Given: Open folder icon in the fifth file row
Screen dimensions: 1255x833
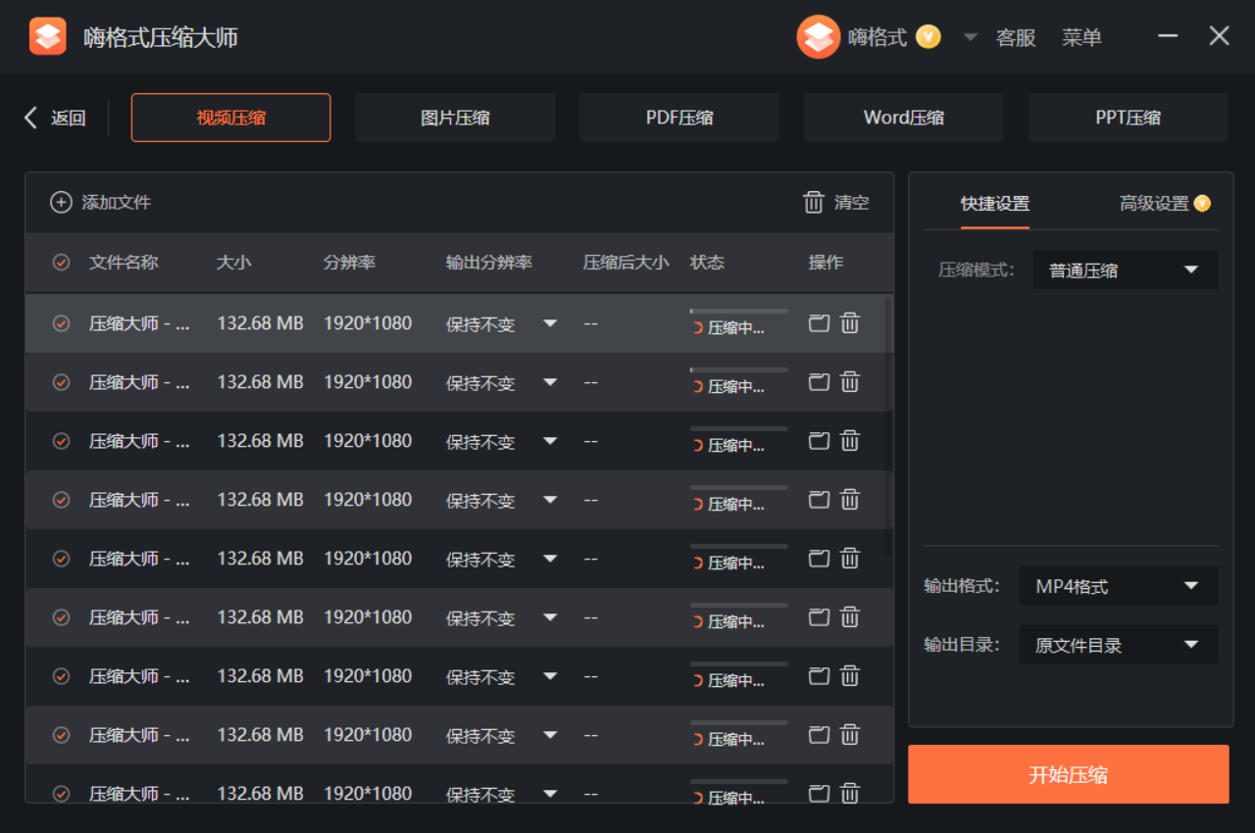Looking at the screenshot, I should pyautogui.click(x=819, y=559).
